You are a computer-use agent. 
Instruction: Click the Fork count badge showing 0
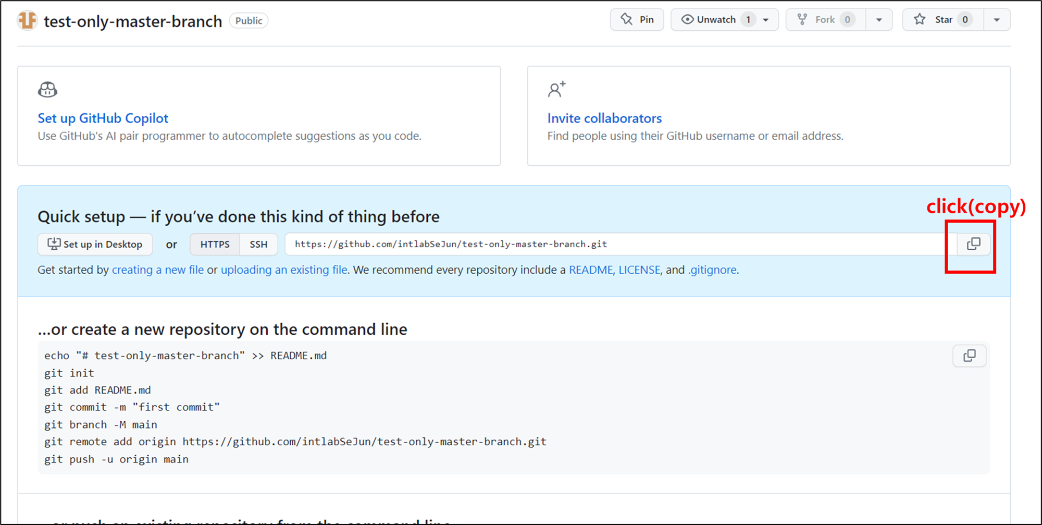[848, 20]
